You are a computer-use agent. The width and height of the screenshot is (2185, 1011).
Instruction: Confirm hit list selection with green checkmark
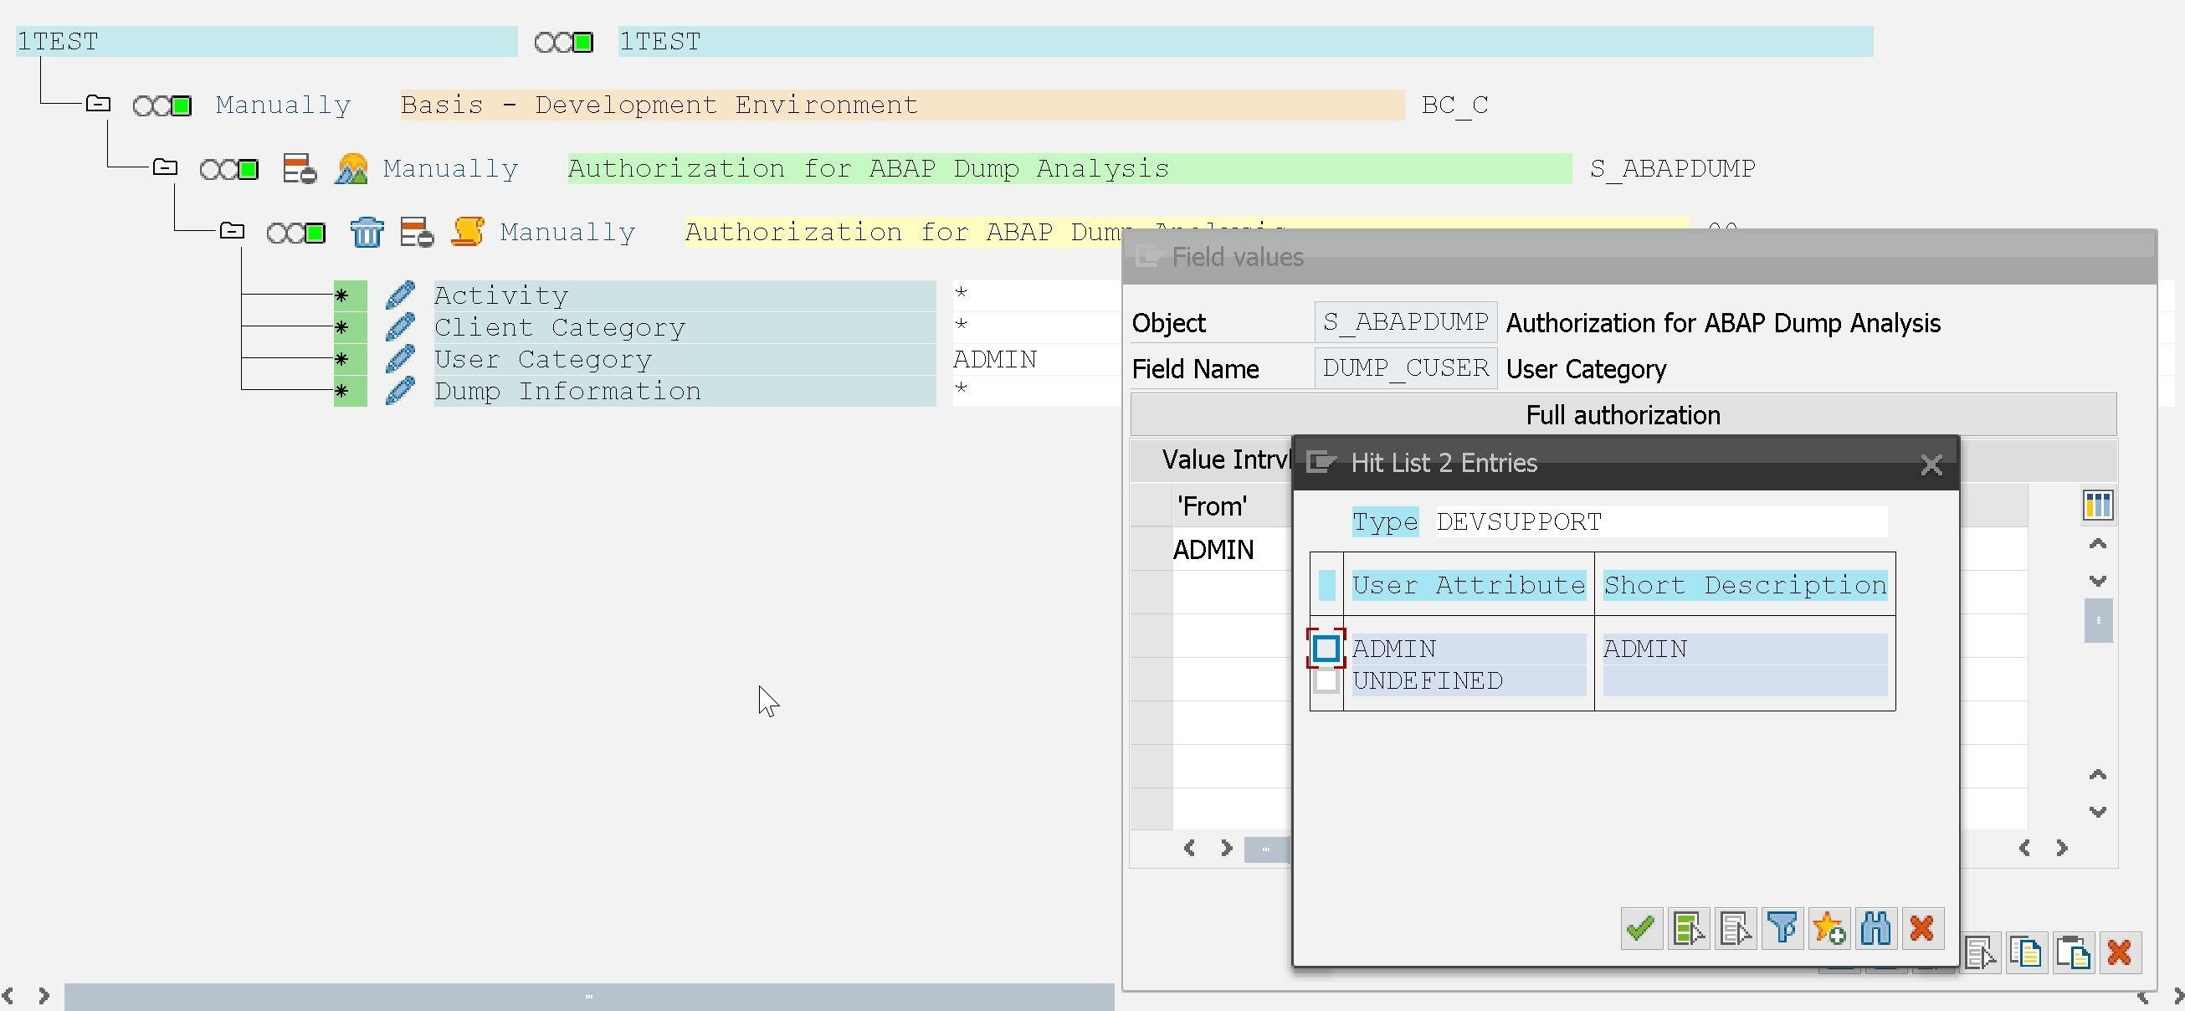tap(1640, 929)
